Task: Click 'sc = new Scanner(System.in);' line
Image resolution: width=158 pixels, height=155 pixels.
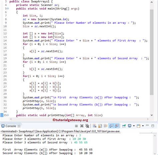Action: pos(46,19)
